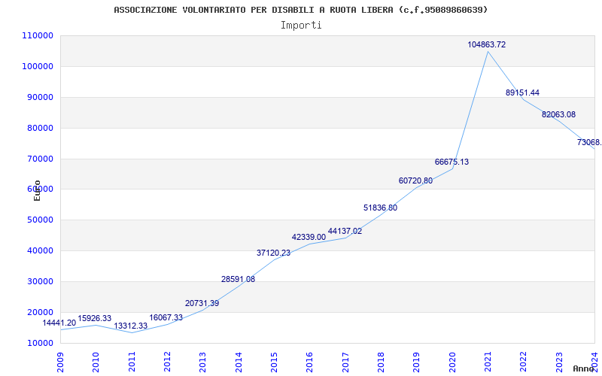Click the chart title ASSOCIAZIONE VOLONTARIATO PER DISABILI
Viewport: 602px width, 376px height.
(x=300, y=10)
